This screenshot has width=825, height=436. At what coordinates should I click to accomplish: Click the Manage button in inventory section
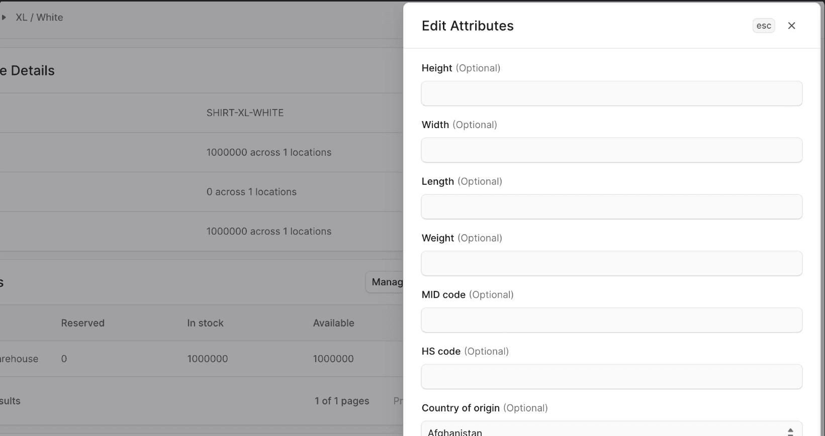click(x=386, y=282)
